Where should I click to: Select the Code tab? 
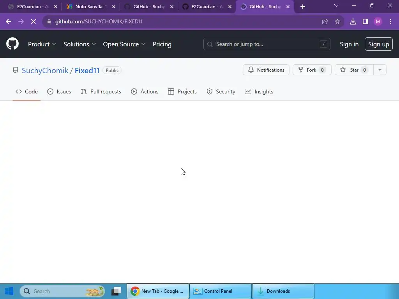click(27, 91)
